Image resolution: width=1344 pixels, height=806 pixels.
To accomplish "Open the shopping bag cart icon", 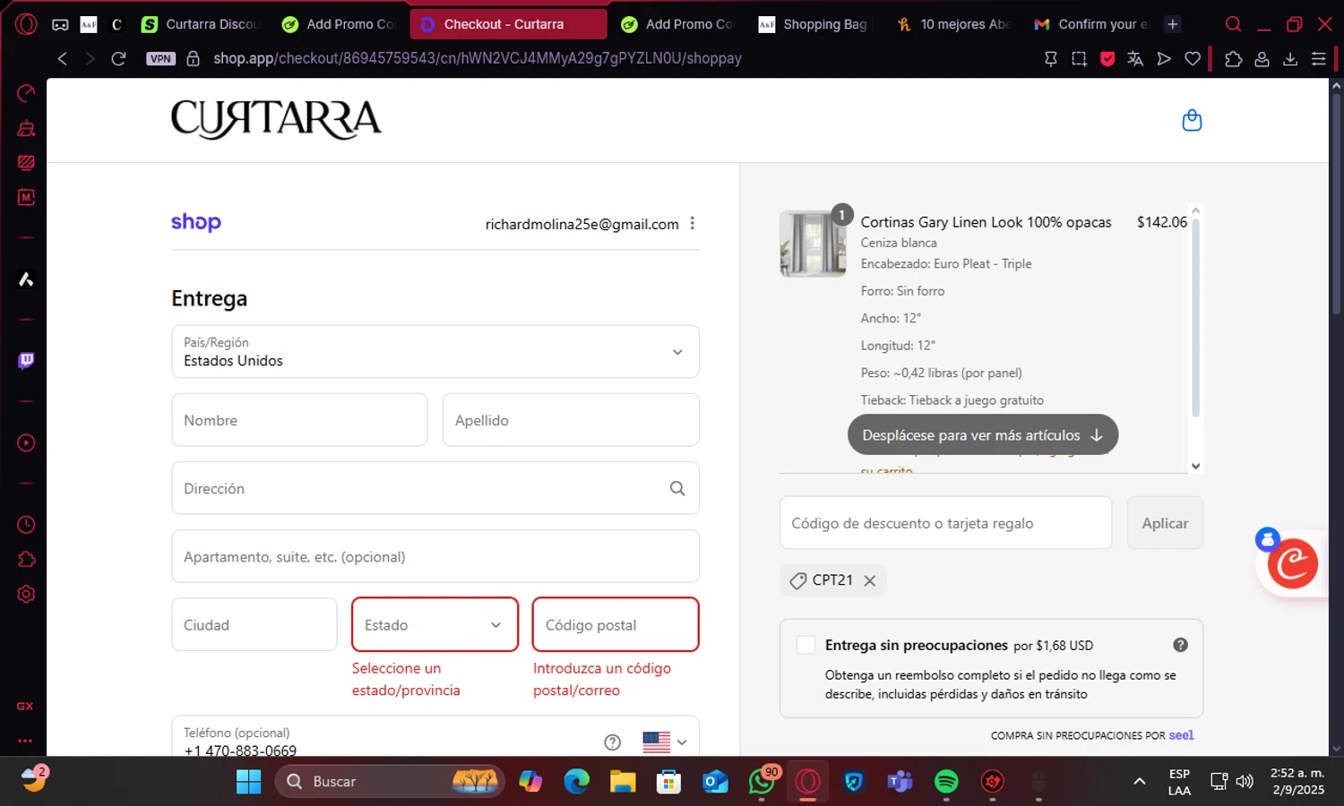I will tap(1192, 120).
